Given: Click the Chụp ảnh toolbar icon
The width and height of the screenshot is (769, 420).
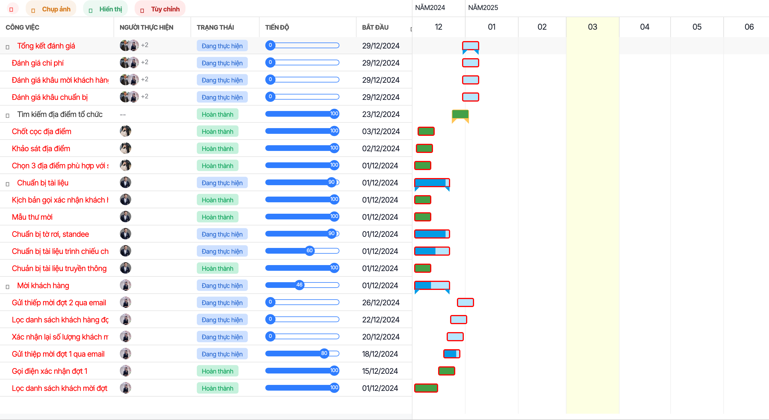Looking at the screenshot, I should (x=33, y=10).
